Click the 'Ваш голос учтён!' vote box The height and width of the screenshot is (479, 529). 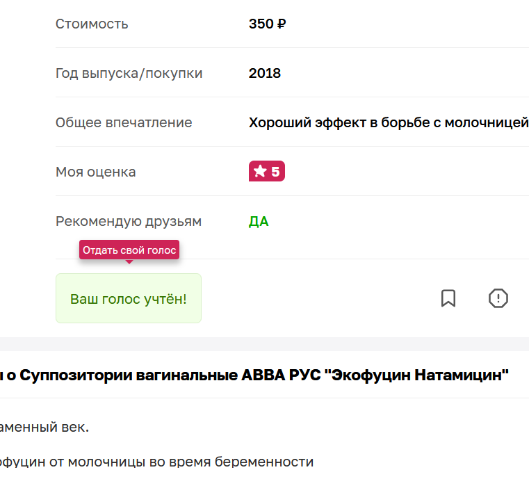coord(129,299)
